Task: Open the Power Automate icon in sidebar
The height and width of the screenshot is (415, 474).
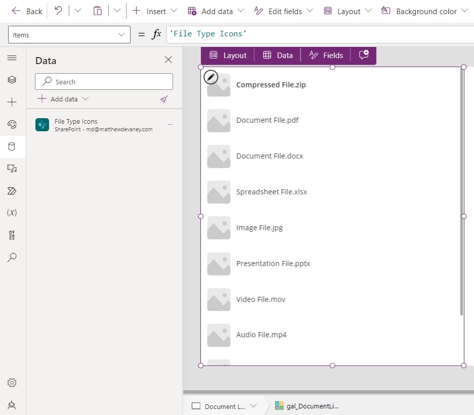Action: click(x=12, y=191)
